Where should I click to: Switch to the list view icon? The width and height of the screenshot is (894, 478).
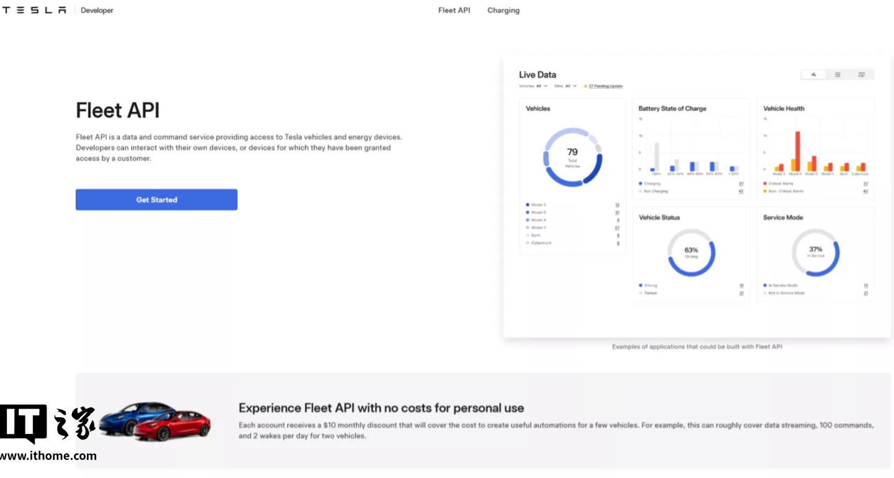point(838,74)
